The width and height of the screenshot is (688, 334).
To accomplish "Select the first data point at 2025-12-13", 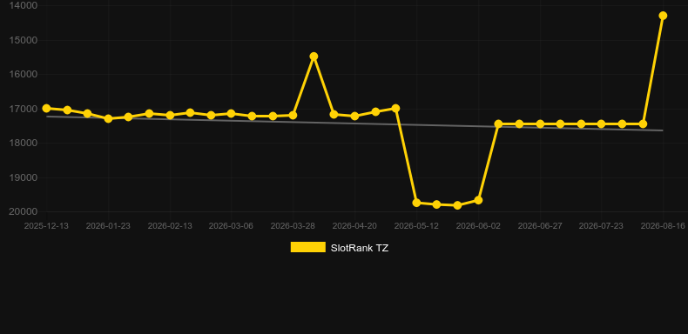I will click(x=46, y=108).
